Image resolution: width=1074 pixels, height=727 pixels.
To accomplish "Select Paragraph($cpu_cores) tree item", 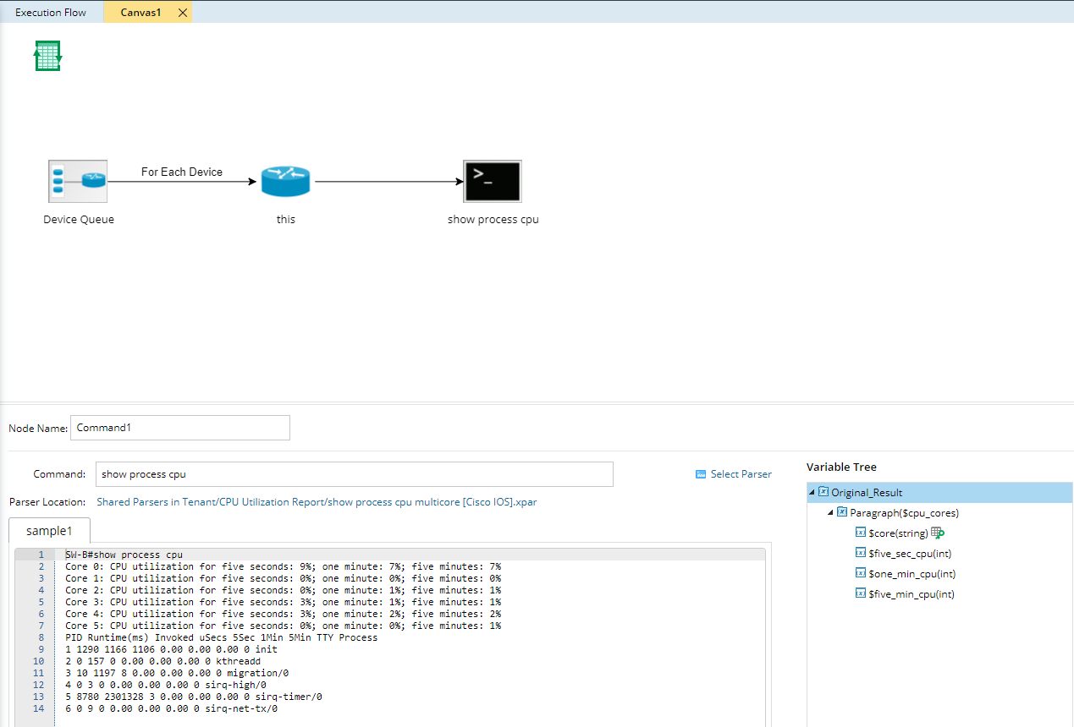I will [905, 512].
